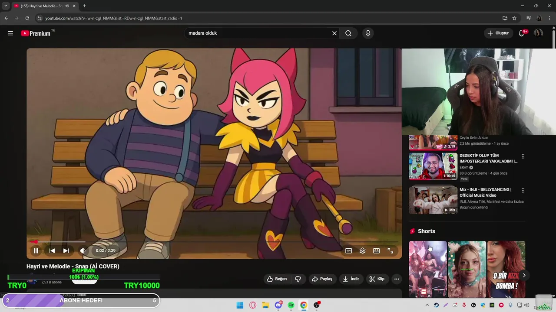Image resolution: width=556 pixels, height=312 pixels.
Task: Install the app from address bar
Action: [505, 18]
